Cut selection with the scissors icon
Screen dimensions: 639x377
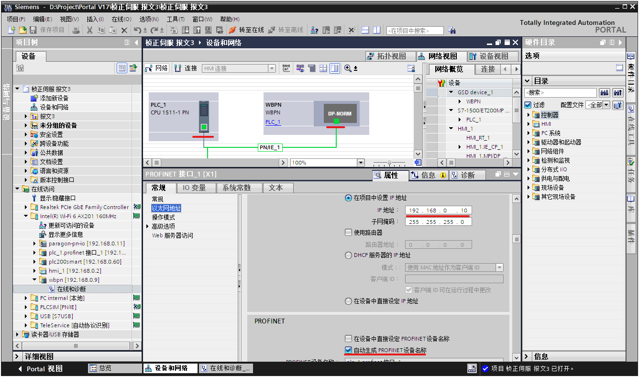(89, 30)
